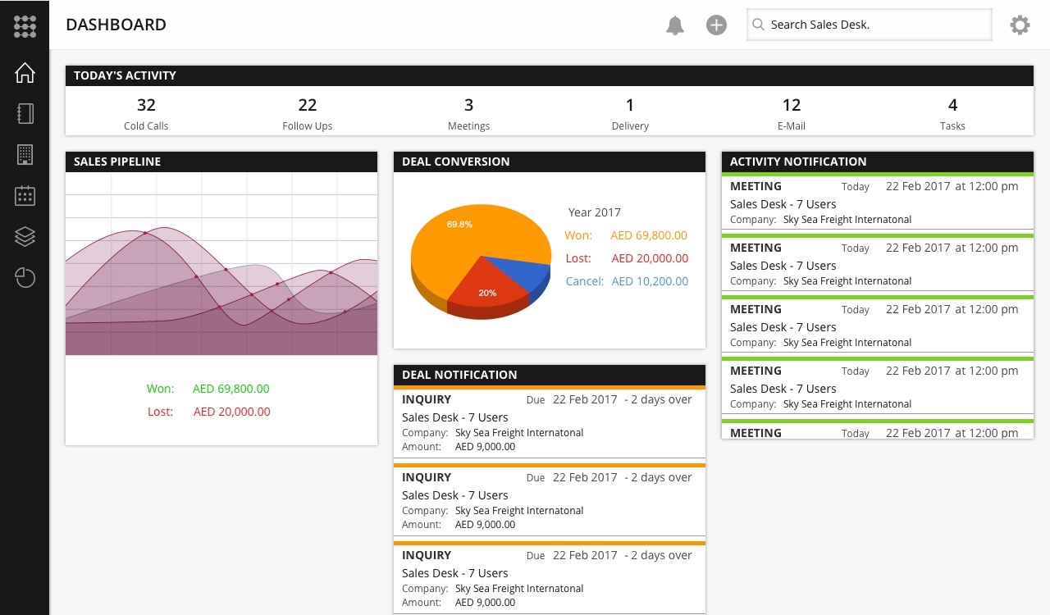Click the TODAY'S ACTIVITY header
This screenshot has height=615, width=1050.
[x=550, y=75]
